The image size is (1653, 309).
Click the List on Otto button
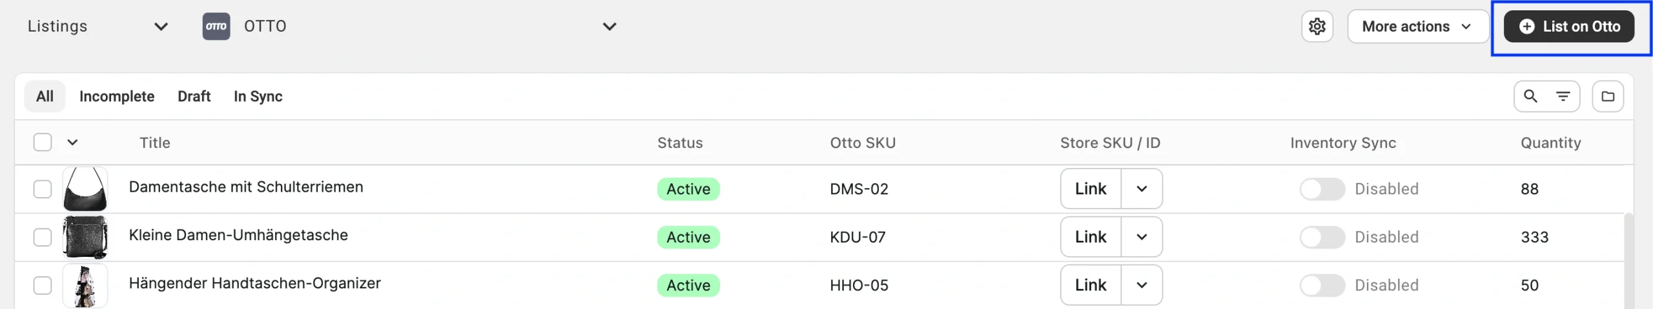tap(1568, 26)
